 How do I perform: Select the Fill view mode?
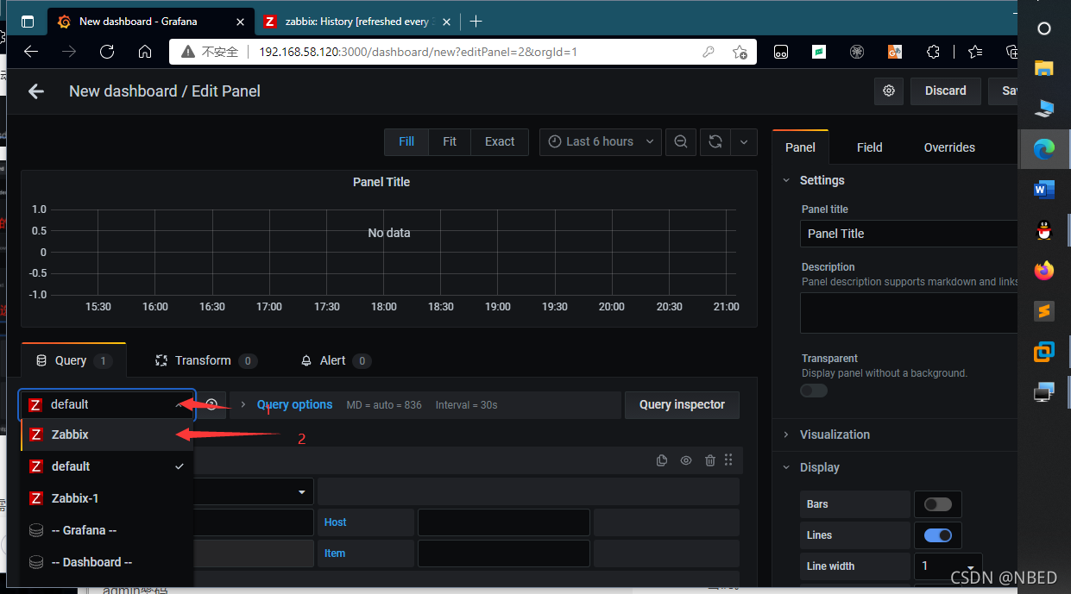[x=406, y=141]
